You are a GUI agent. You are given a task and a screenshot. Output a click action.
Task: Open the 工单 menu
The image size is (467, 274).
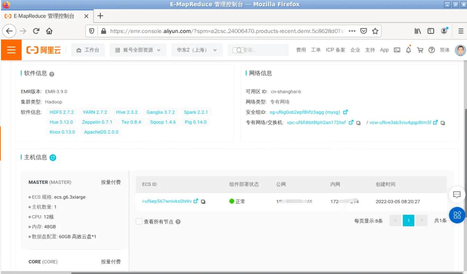(316, 50)
